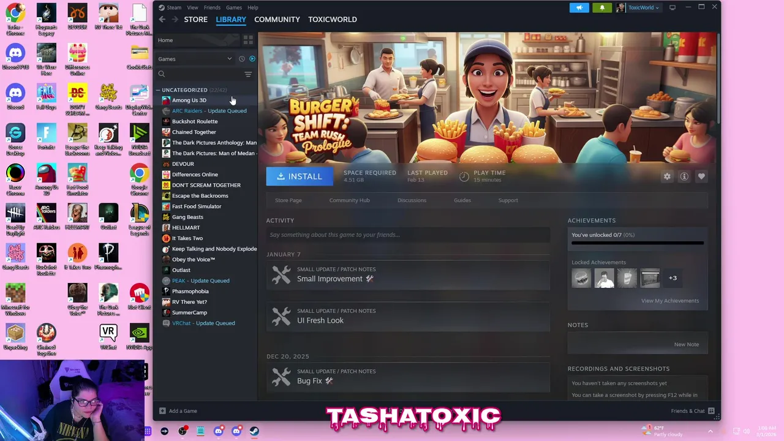This screenshot has height=441, width=784.
Task: Click the library search field
Action: tap(200, 74)
